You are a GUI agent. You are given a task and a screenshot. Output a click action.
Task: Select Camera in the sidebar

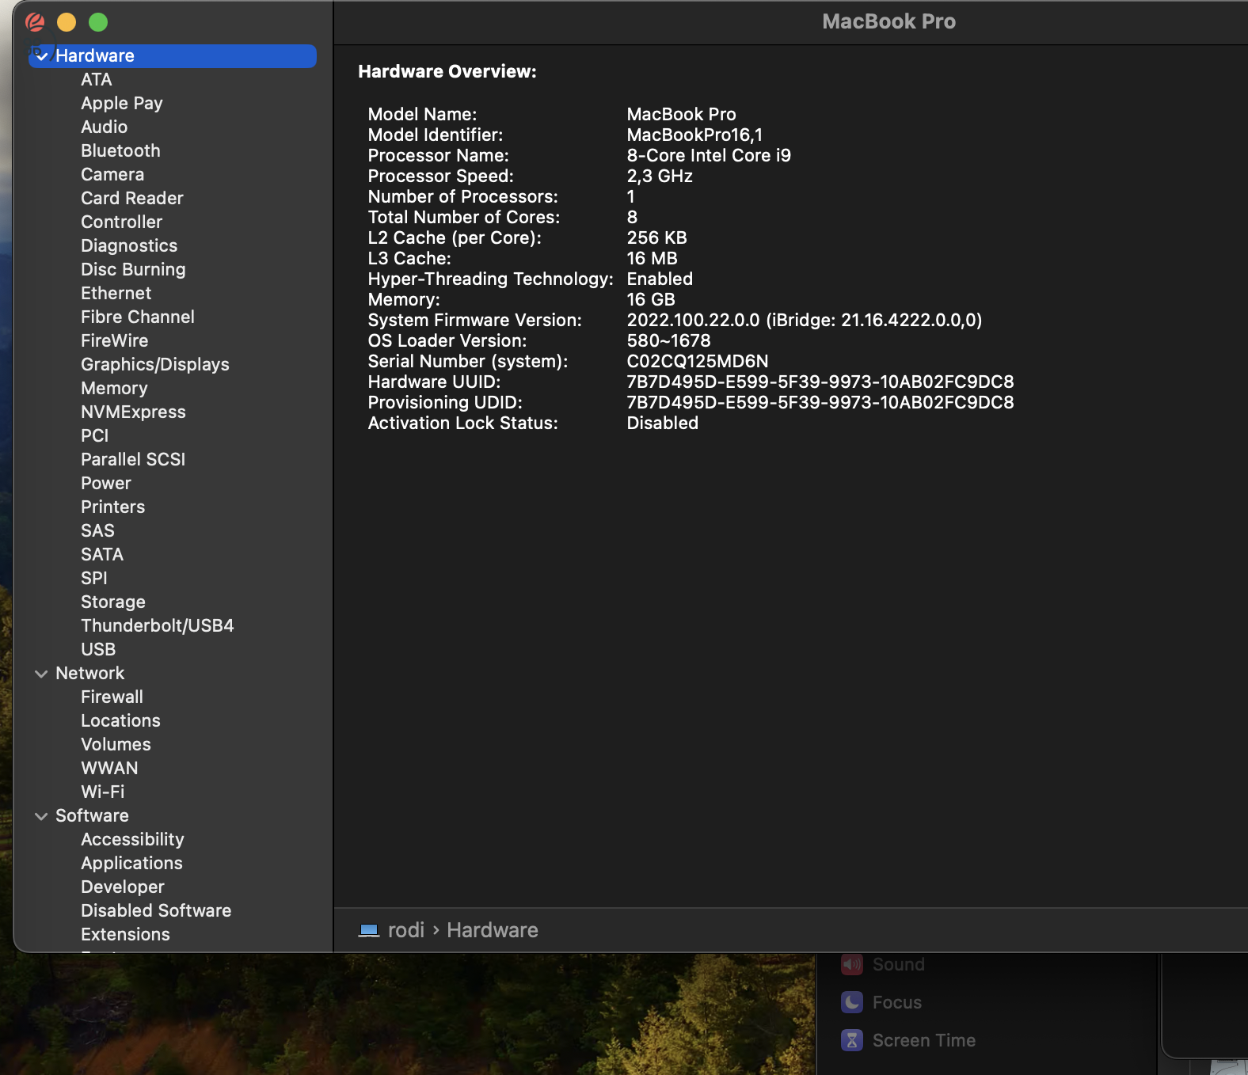[x=112, y=174]
